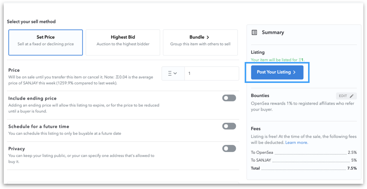This screenshot has width=367, height=189.
Task: Click the To SANJAY fee row
Action: [304, 160]
